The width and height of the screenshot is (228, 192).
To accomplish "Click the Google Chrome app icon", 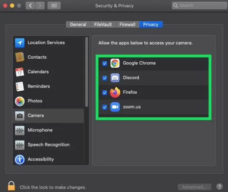I will 115,63.
